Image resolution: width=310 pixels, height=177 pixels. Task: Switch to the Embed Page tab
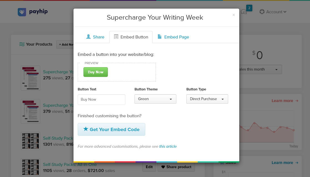pos(173,37)
